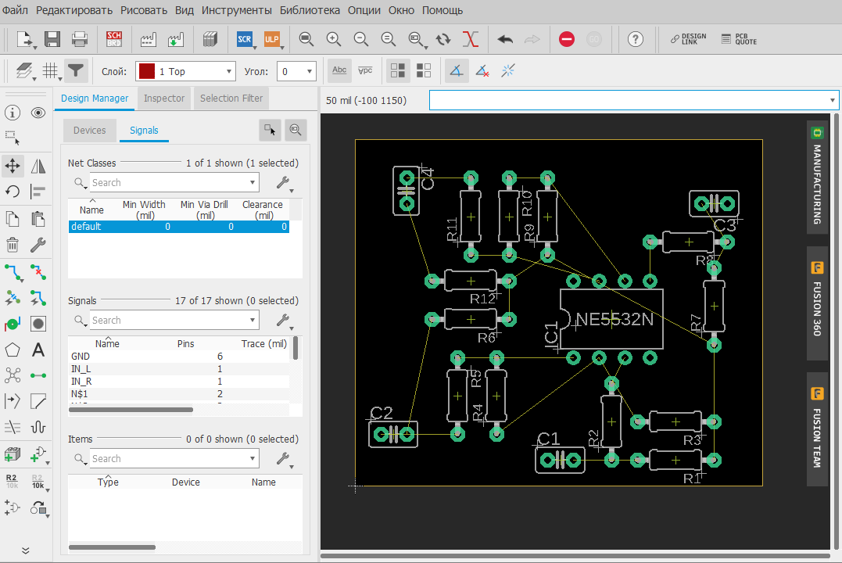Select the Ripup tool
Viewport: 842px width, 563px height.
click(x=38, y=272)
